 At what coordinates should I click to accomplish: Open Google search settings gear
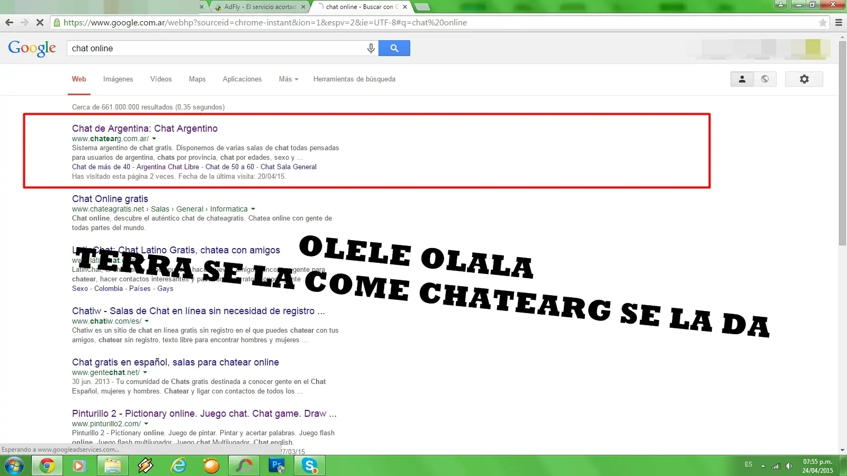point(804,79)
